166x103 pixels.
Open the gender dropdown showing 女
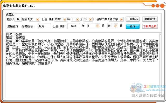pyautogui.click(x=38, y=19)
